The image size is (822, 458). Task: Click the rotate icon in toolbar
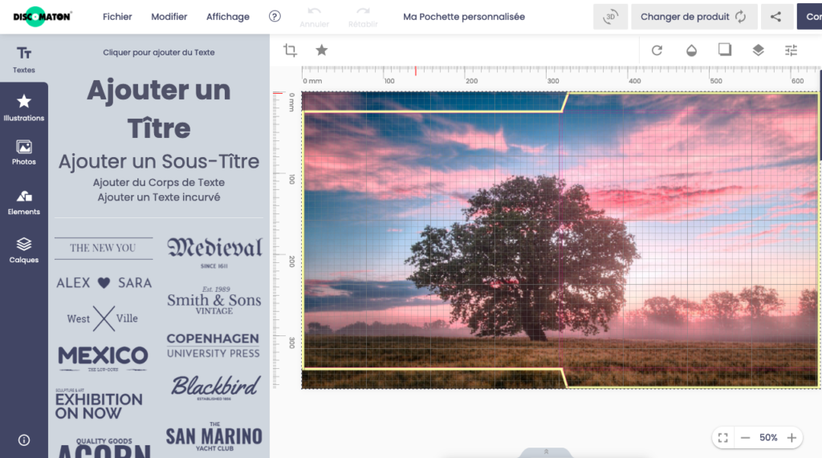click(x=657, y=51)
